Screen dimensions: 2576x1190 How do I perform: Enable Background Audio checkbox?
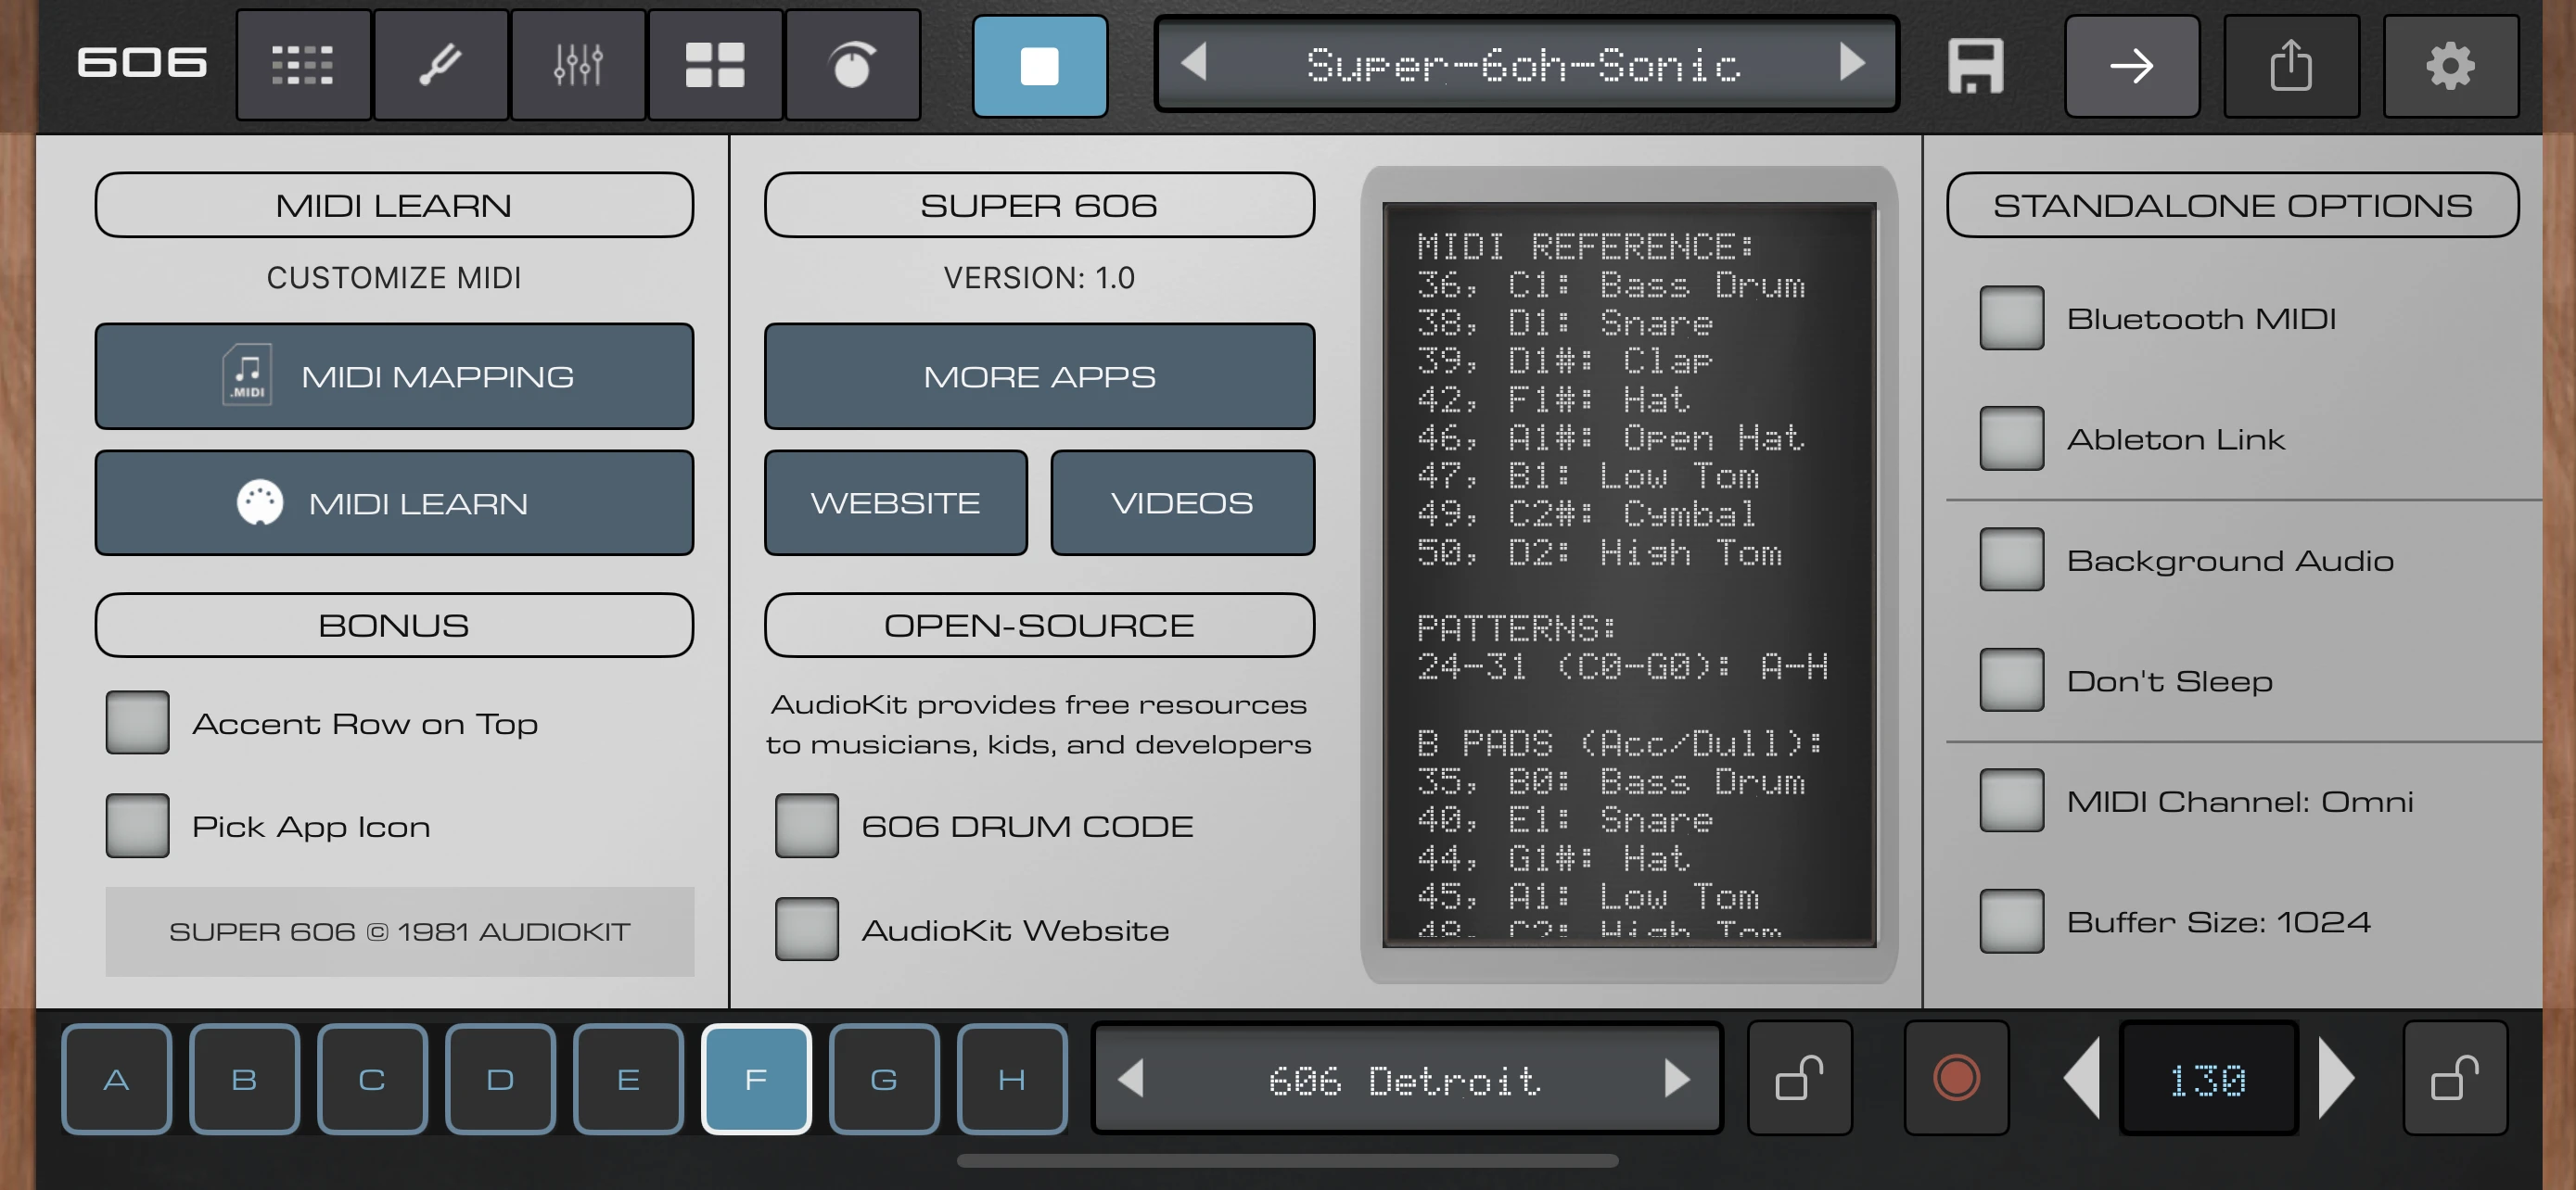tap(2011, 560)
